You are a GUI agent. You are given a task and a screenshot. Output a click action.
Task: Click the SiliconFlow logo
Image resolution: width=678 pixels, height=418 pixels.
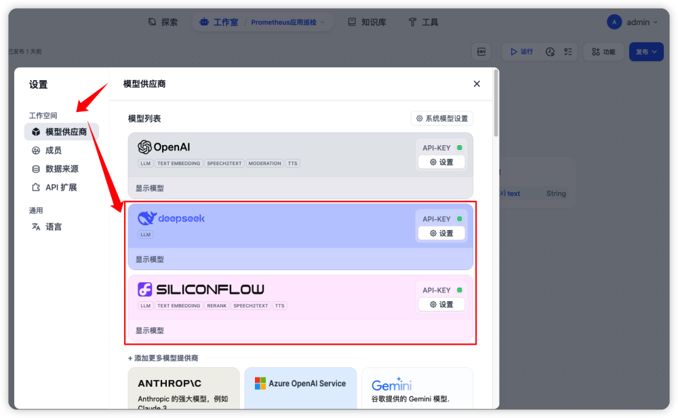[201, 290]
